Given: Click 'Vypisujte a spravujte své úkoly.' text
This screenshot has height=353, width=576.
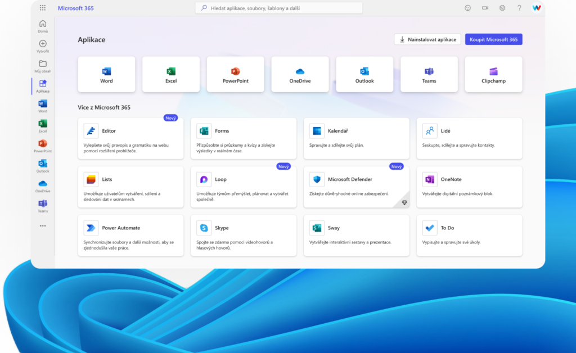Looking at the screenshot, I should point(451,242).
